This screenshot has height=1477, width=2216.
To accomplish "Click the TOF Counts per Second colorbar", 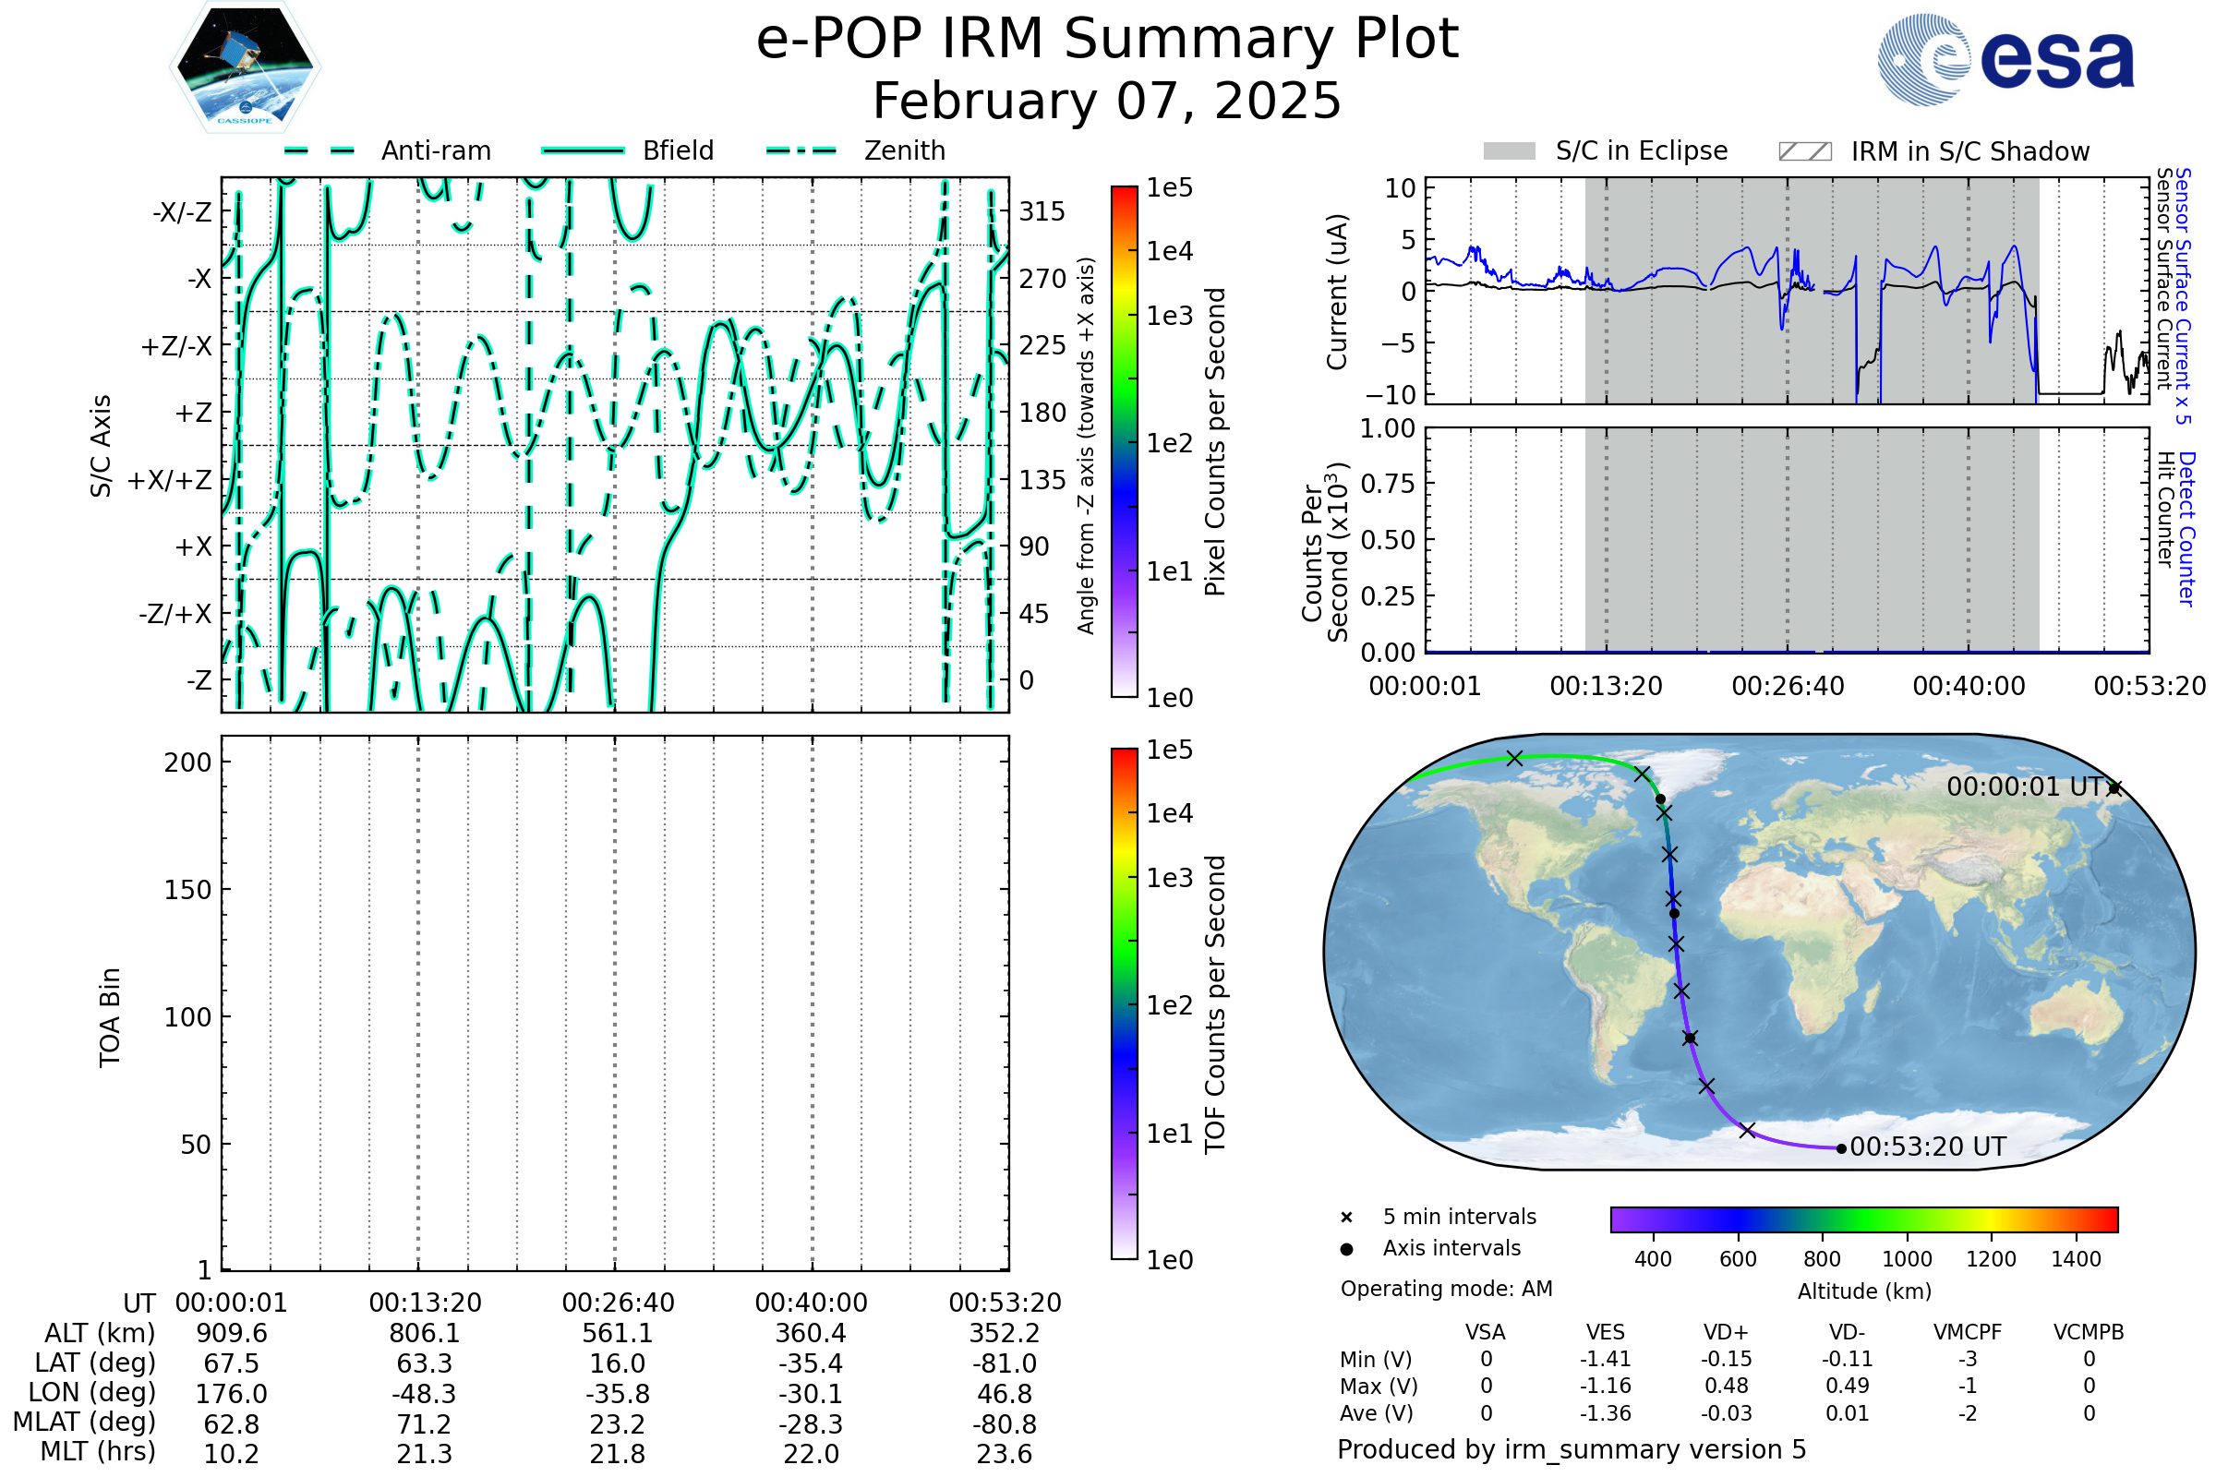I will pyautogui.click(x=1124, y=1003).
